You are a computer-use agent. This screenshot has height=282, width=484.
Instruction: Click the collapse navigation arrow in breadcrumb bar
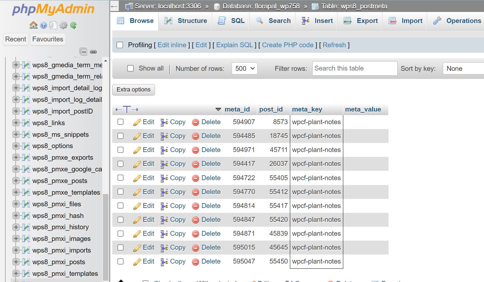pos(114,6)
